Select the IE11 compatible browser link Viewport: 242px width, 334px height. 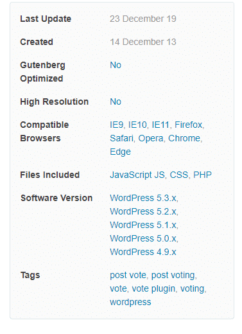[160, 125]
